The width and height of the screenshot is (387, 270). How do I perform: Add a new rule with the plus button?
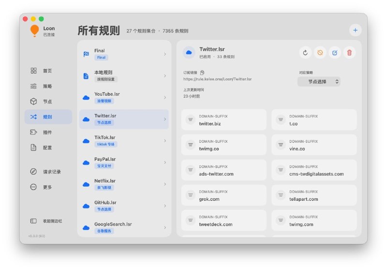[355, 30]
